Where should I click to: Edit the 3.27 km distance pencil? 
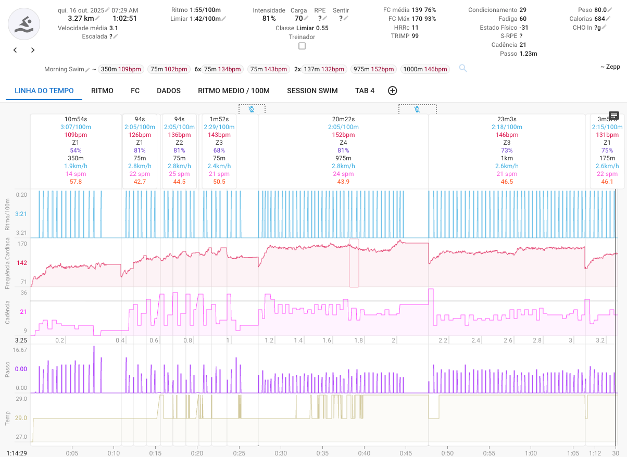97,19
